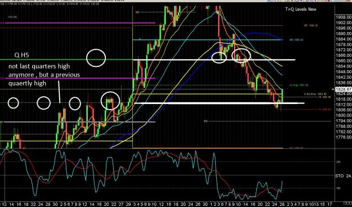Click the 1794.00 price axis label
Image resolution: width=352 pixels, height=207 pixels.
click(x=344, y=121)
